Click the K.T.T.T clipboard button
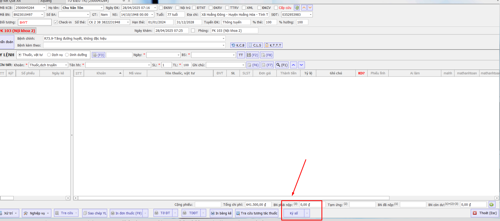 click(x=273, y=45)
